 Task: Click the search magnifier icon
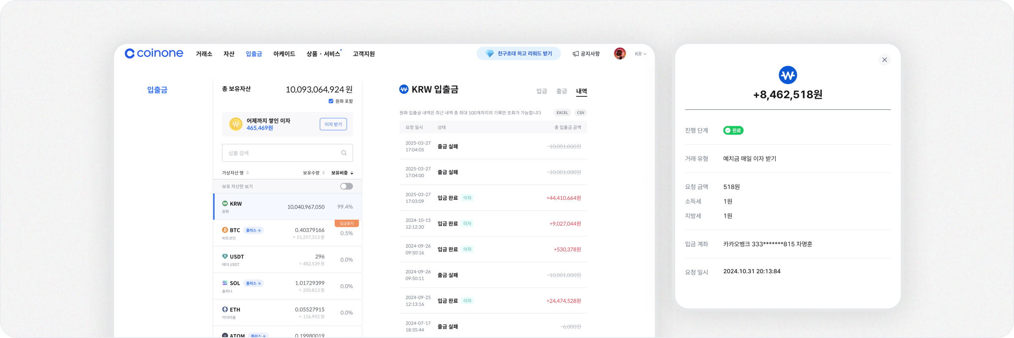pos(344,153)
